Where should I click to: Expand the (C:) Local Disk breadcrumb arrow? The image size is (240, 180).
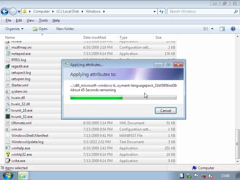point(82,11)
